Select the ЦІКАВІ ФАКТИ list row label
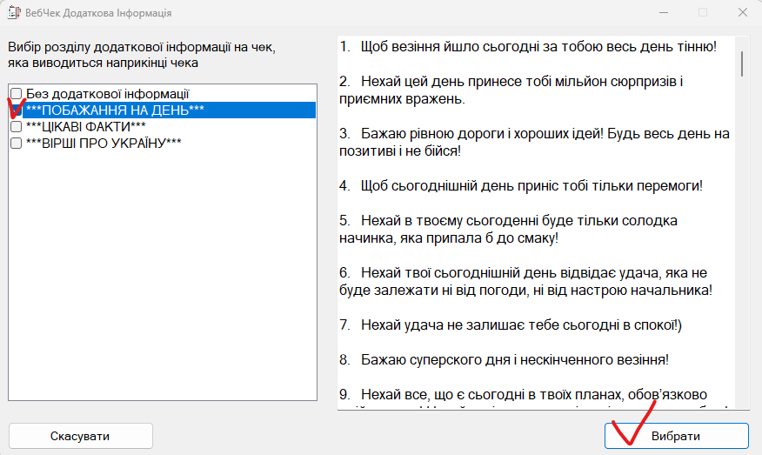The image size is (762, 455). coord(85,126)
